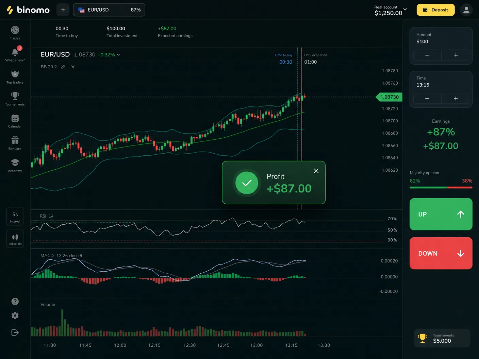
Task: Click the MACD 12 26 close 9 label
Action: pyautogui.click(x=61, y=255)
